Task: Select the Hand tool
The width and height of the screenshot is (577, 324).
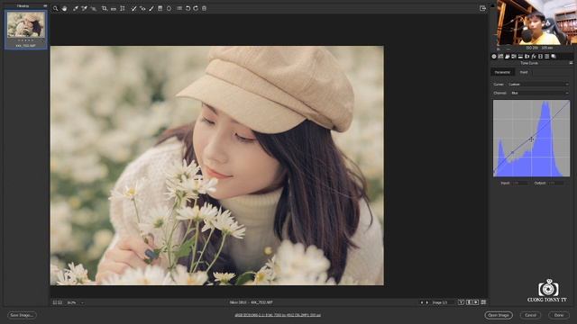Action: (64, 8)
